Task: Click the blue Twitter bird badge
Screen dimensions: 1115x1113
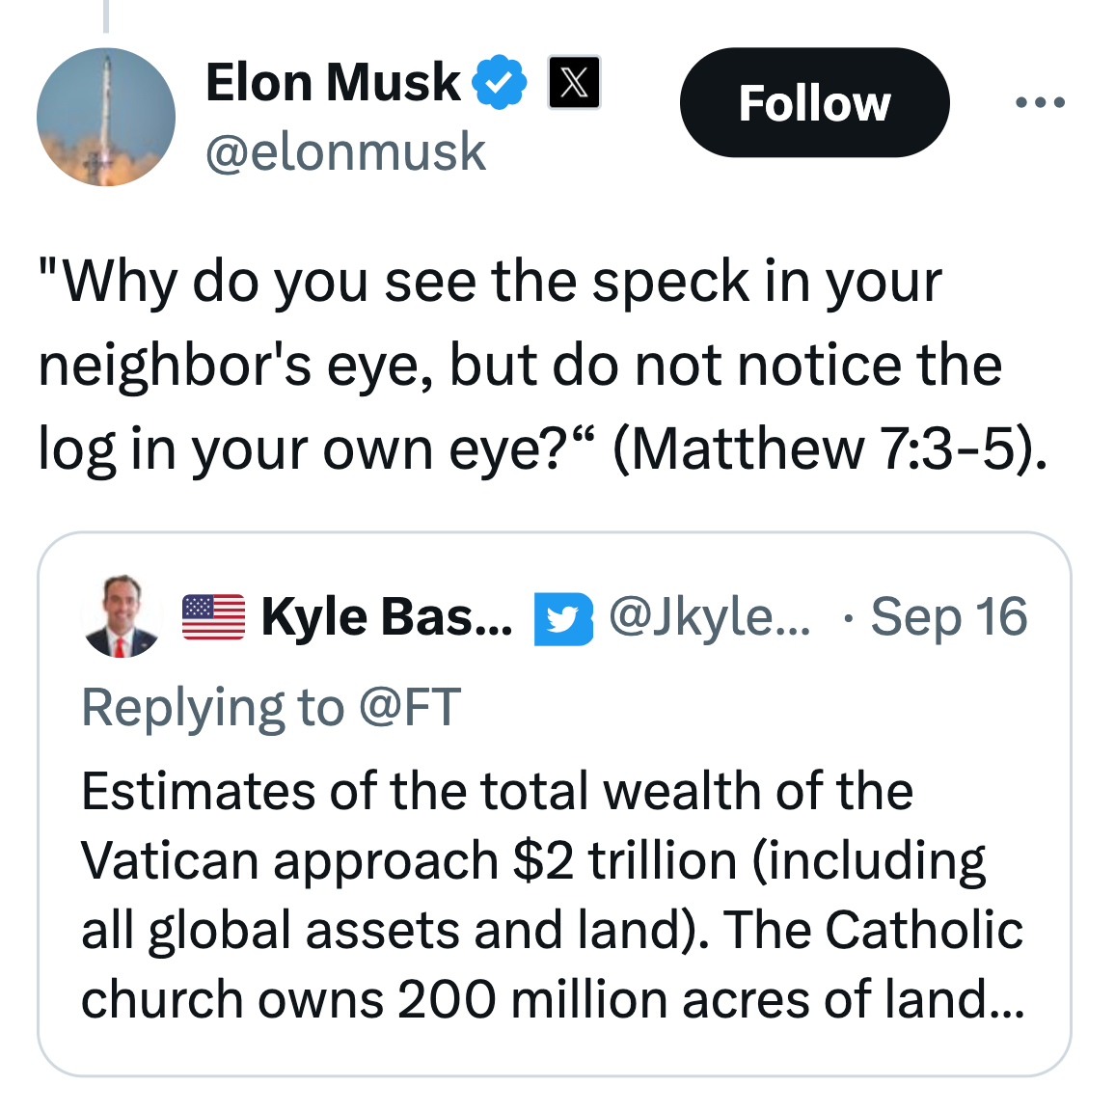Action: [563, 618]
